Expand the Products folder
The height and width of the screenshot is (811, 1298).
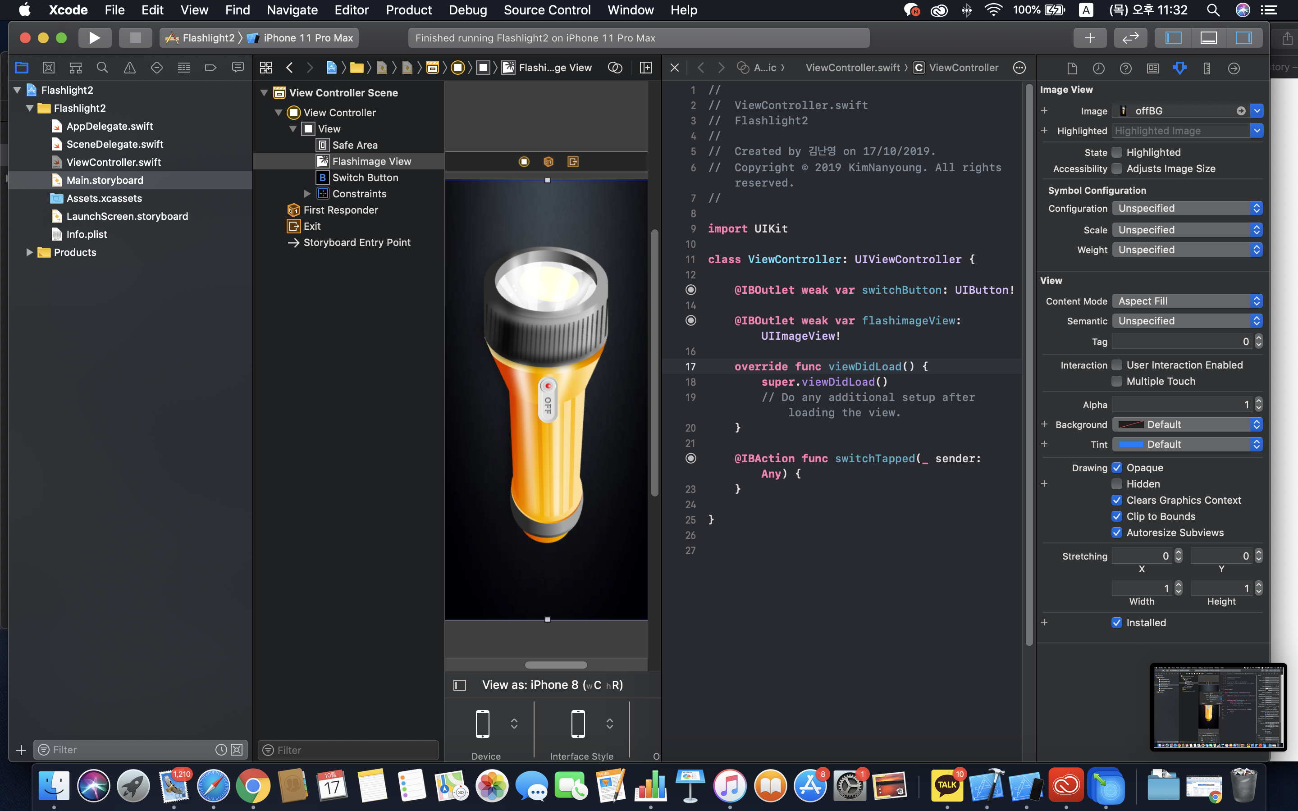point(29,252)
